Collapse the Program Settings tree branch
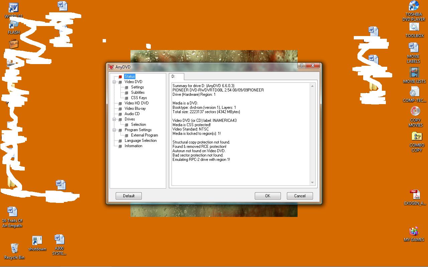Viewport: 428px width, 267px height. click(x=114, y=130)
